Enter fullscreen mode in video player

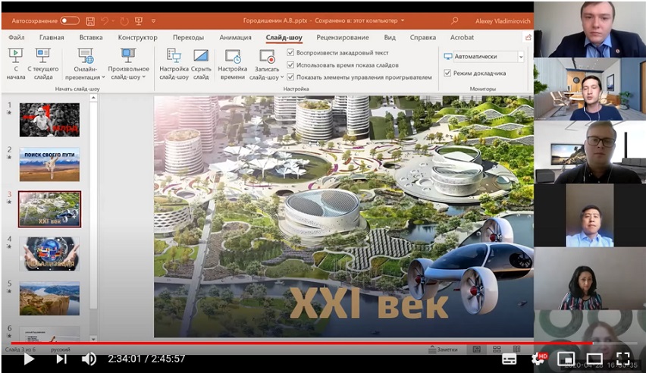[622, 359]
